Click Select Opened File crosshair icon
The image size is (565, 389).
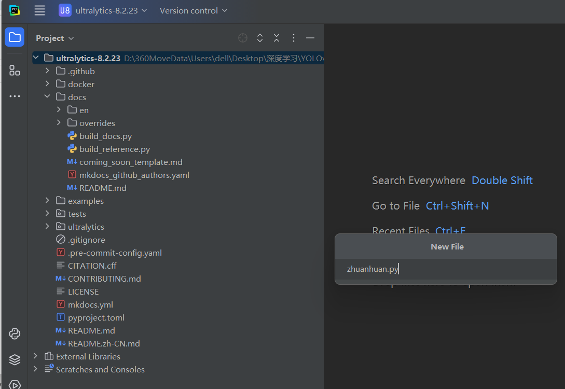[x=243, y=38]
